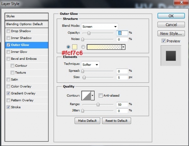Check the Anti-aliased option

pyautogui.click(x=100, y=96)
